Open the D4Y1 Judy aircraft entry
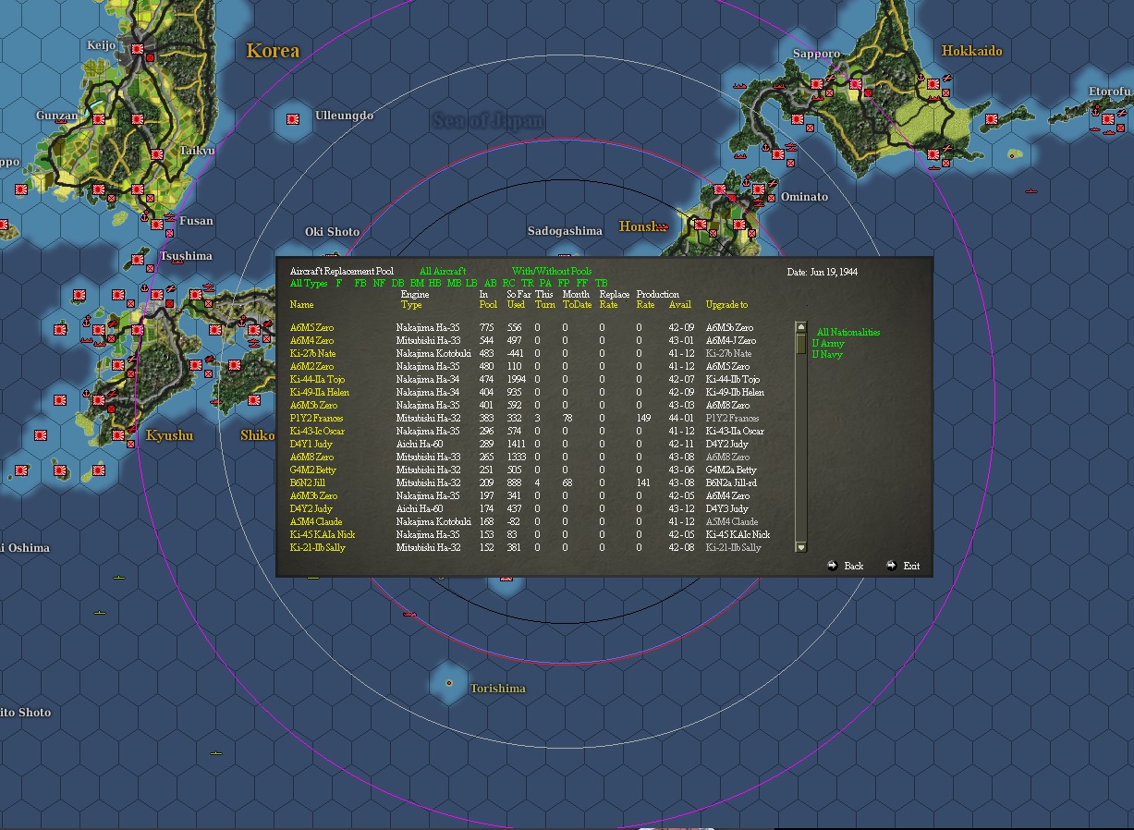Image resolution: width=1134 pixels, height=830 pixels. pyautogui.click(x=311, y=444)
